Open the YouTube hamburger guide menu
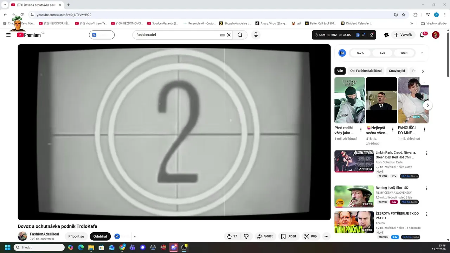Image resolution: width=450 pixels, height=253 pixels. pos(8,35)
